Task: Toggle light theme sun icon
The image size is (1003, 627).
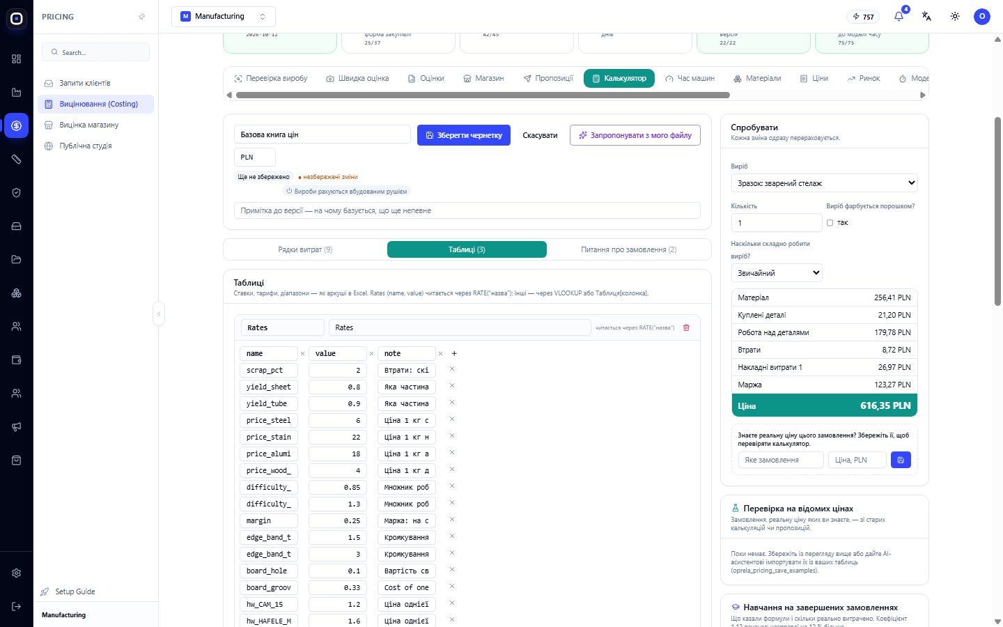Action: [x=955, y=16]
